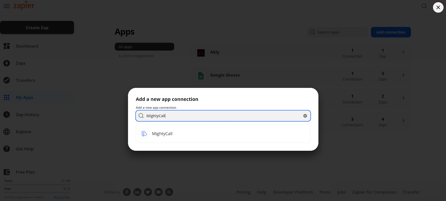The width and height of the screenshot is (446, 201).
Task: Click the magnifier icon in dialog search
Action: coord(141,116)
